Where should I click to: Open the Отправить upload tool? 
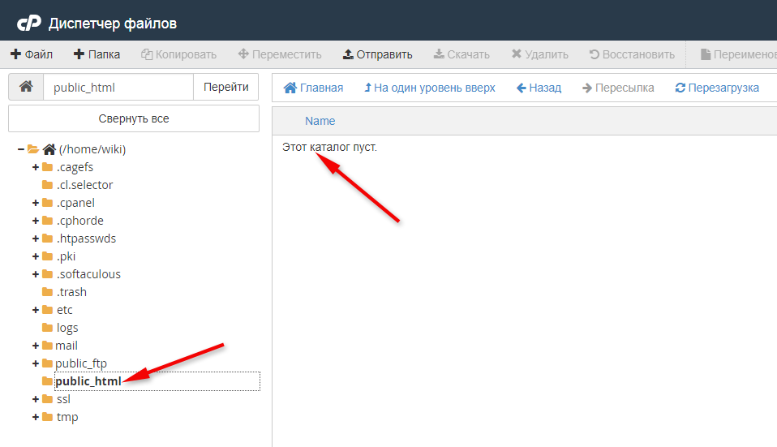point(377,54)
